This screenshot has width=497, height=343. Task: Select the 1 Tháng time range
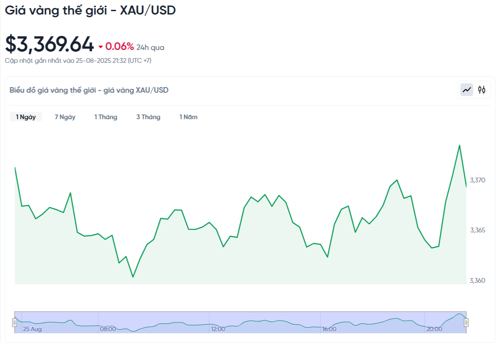105,117
